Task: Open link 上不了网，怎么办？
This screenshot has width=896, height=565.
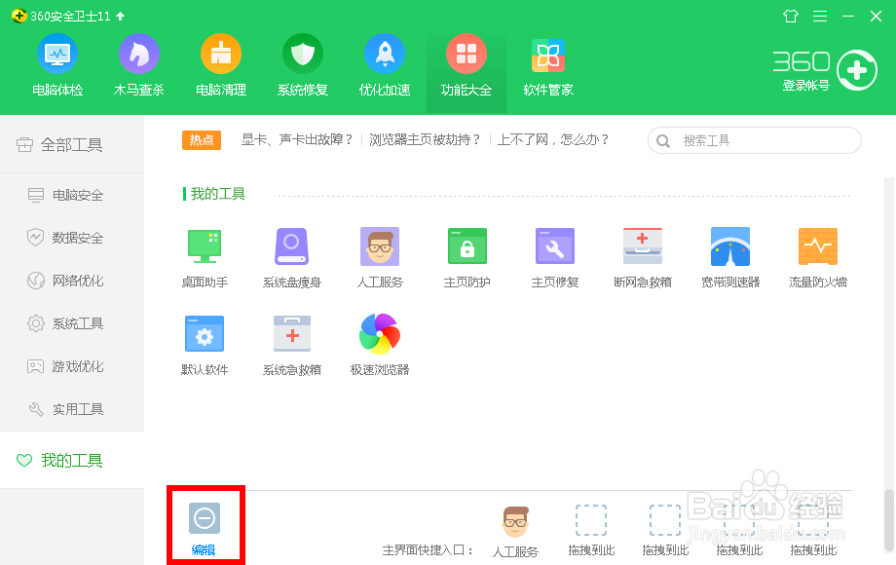Action: [x=553, y=139]
